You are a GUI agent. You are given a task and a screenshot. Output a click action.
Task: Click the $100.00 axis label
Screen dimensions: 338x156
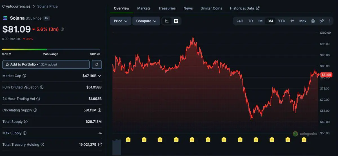point(325,33)
